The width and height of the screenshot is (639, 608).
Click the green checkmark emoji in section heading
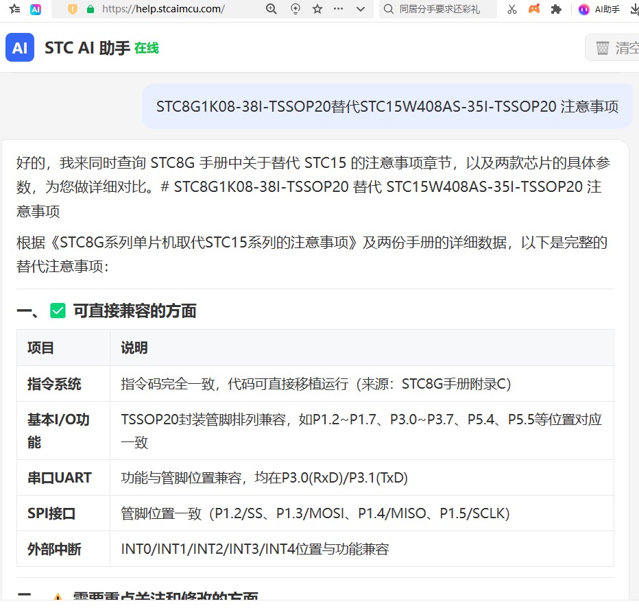click(x=58, y=311)
